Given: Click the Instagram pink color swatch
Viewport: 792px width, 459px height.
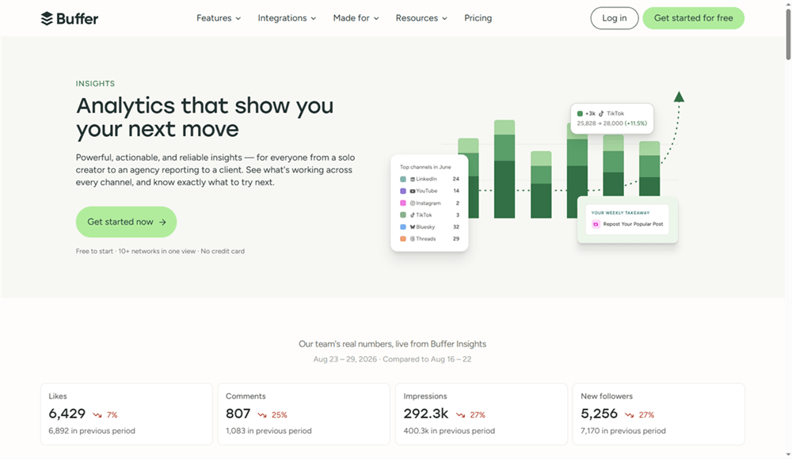Looking at the screenshot, I should coord(403,203).
